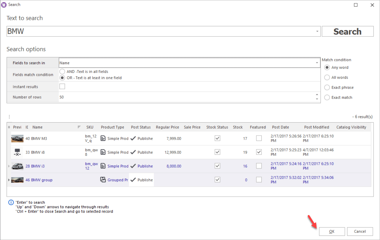Click the Published checkmark for BMW group
This screenshot has width=380, height=240.
point(133,180)
